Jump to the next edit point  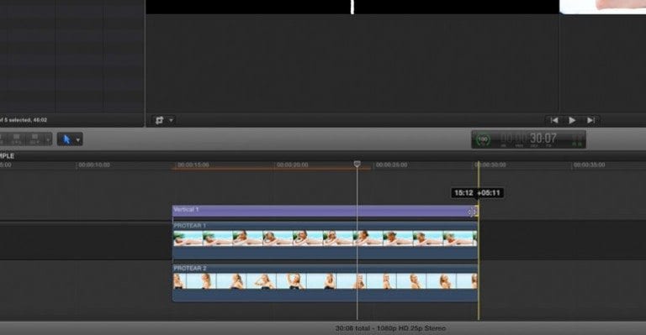590,120
